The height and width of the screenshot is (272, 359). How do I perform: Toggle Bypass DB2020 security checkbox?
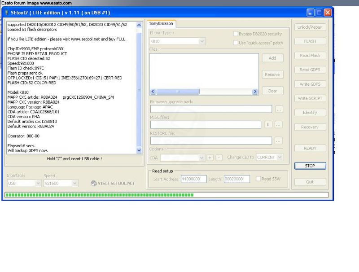pos(235,34)
